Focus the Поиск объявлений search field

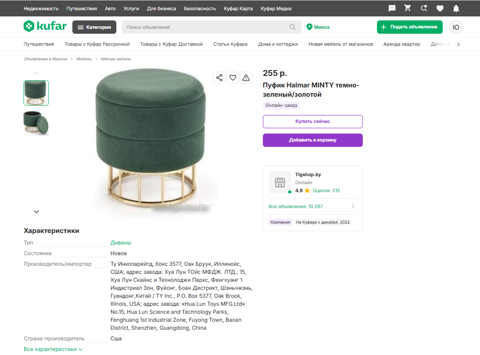tap(206, 27)
